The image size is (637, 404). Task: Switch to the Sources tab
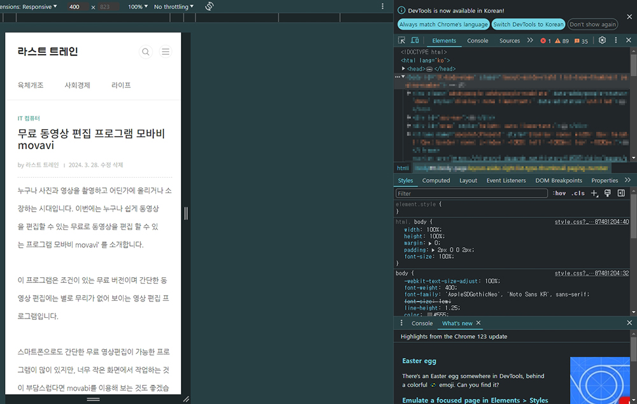tap(510, 41)
